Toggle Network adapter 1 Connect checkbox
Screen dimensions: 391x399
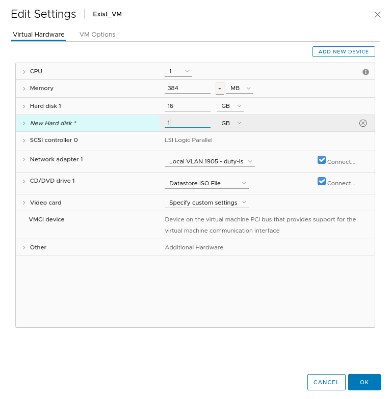322,160
